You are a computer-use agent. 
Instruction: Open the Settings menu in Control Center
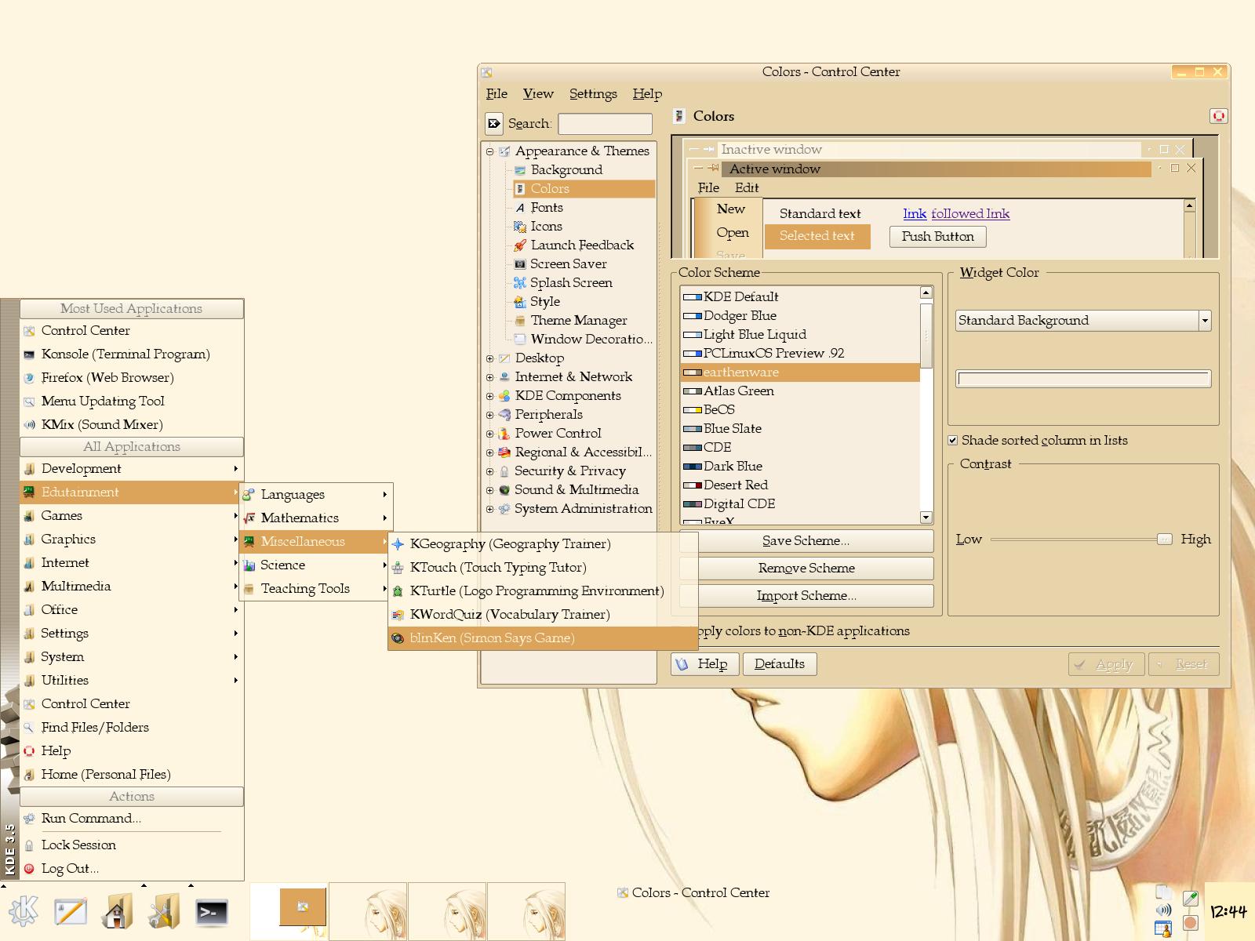pyautogui.click(x=593, y=93)
